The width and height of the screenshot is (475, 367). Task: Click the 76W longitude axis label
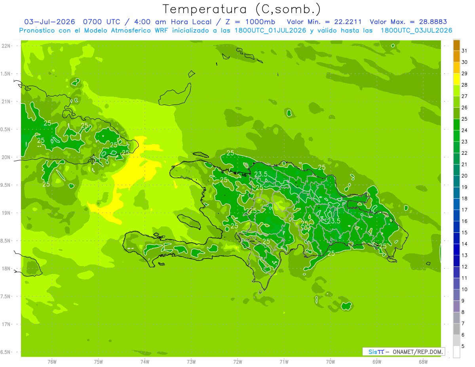point(52,361)
